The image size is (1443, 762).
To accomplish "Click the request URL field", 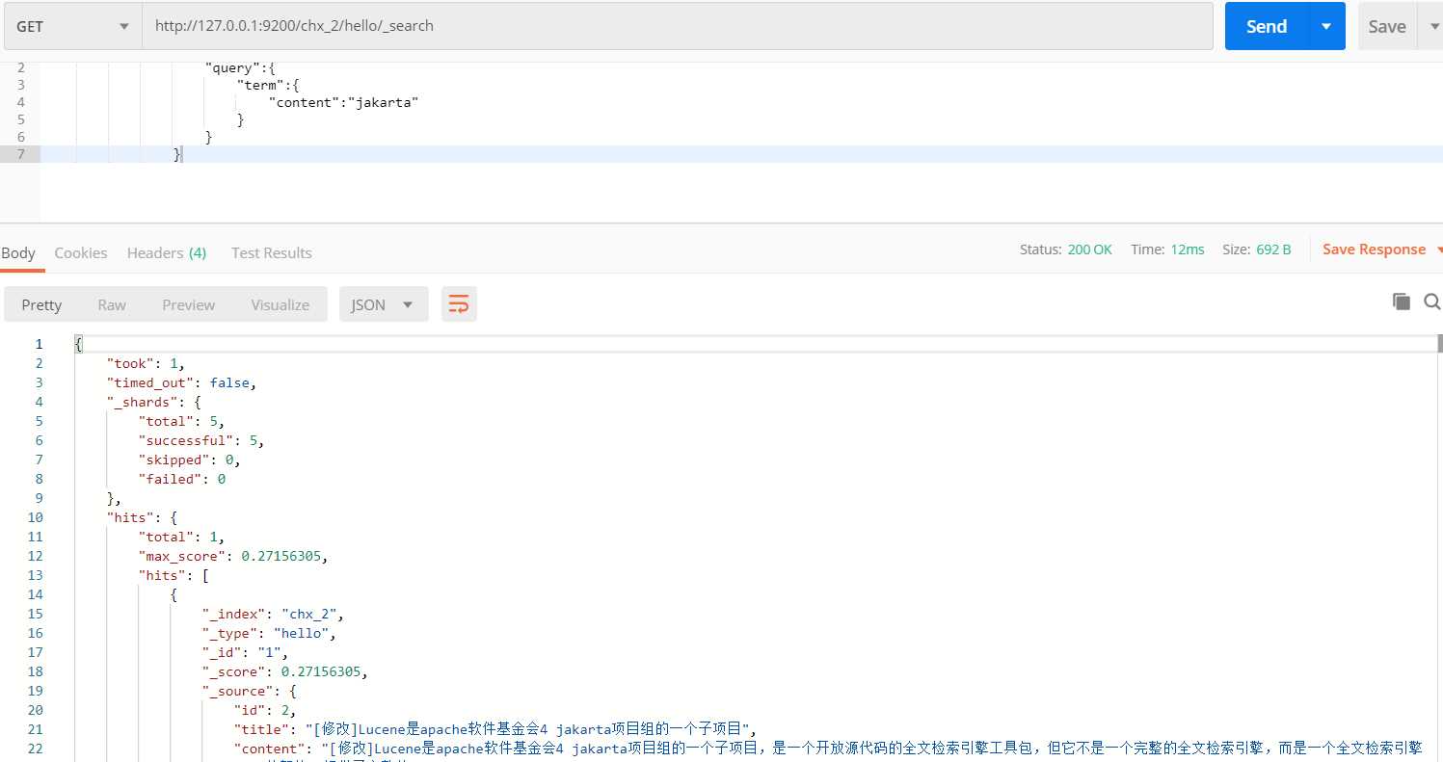I will [x=678, y=26].
